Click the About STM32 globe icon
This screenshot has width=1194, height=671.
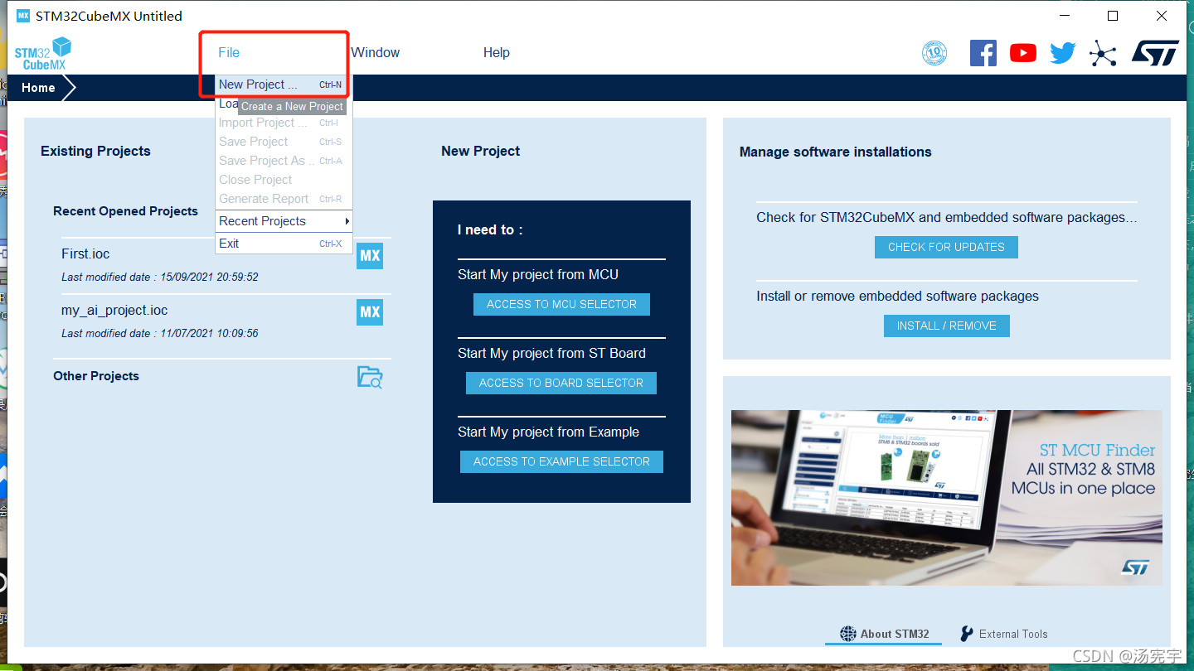tap(847, 634)
